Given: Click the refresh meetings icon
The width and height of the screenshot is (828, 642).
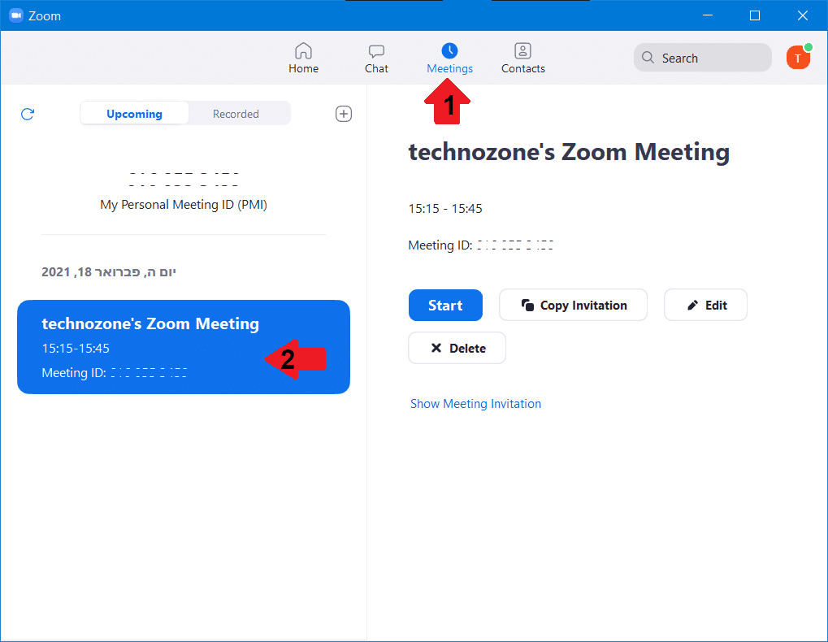Looking at the screenshot, I should coord(28,114).
